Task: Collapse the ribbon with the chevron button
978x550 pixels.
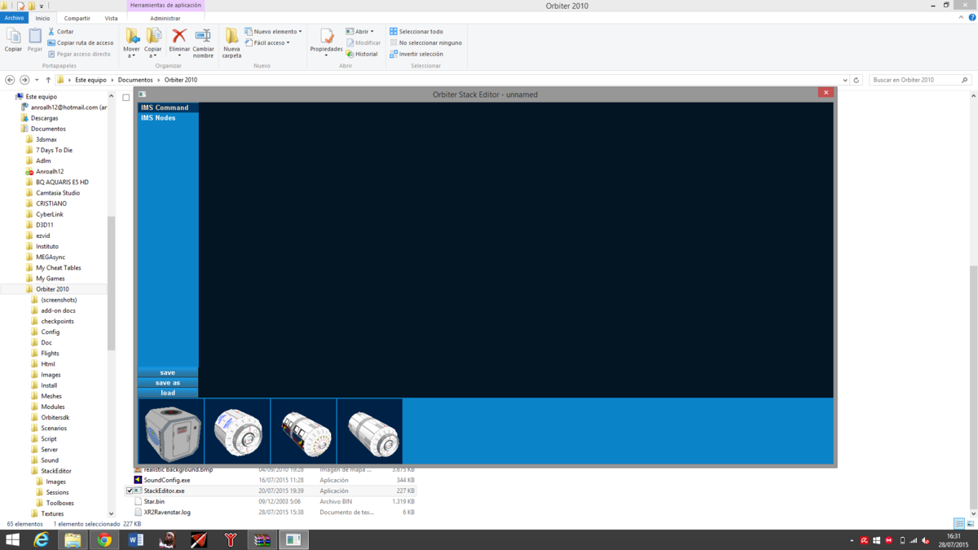Action: [x=960, y=18]
